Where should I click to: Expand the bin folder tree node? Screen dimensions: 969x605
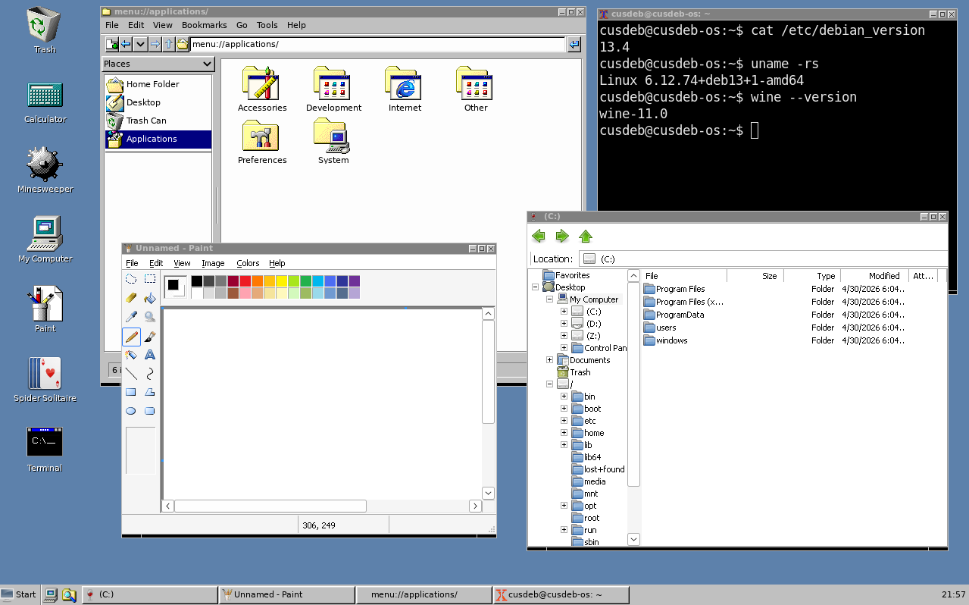(564, 397)
